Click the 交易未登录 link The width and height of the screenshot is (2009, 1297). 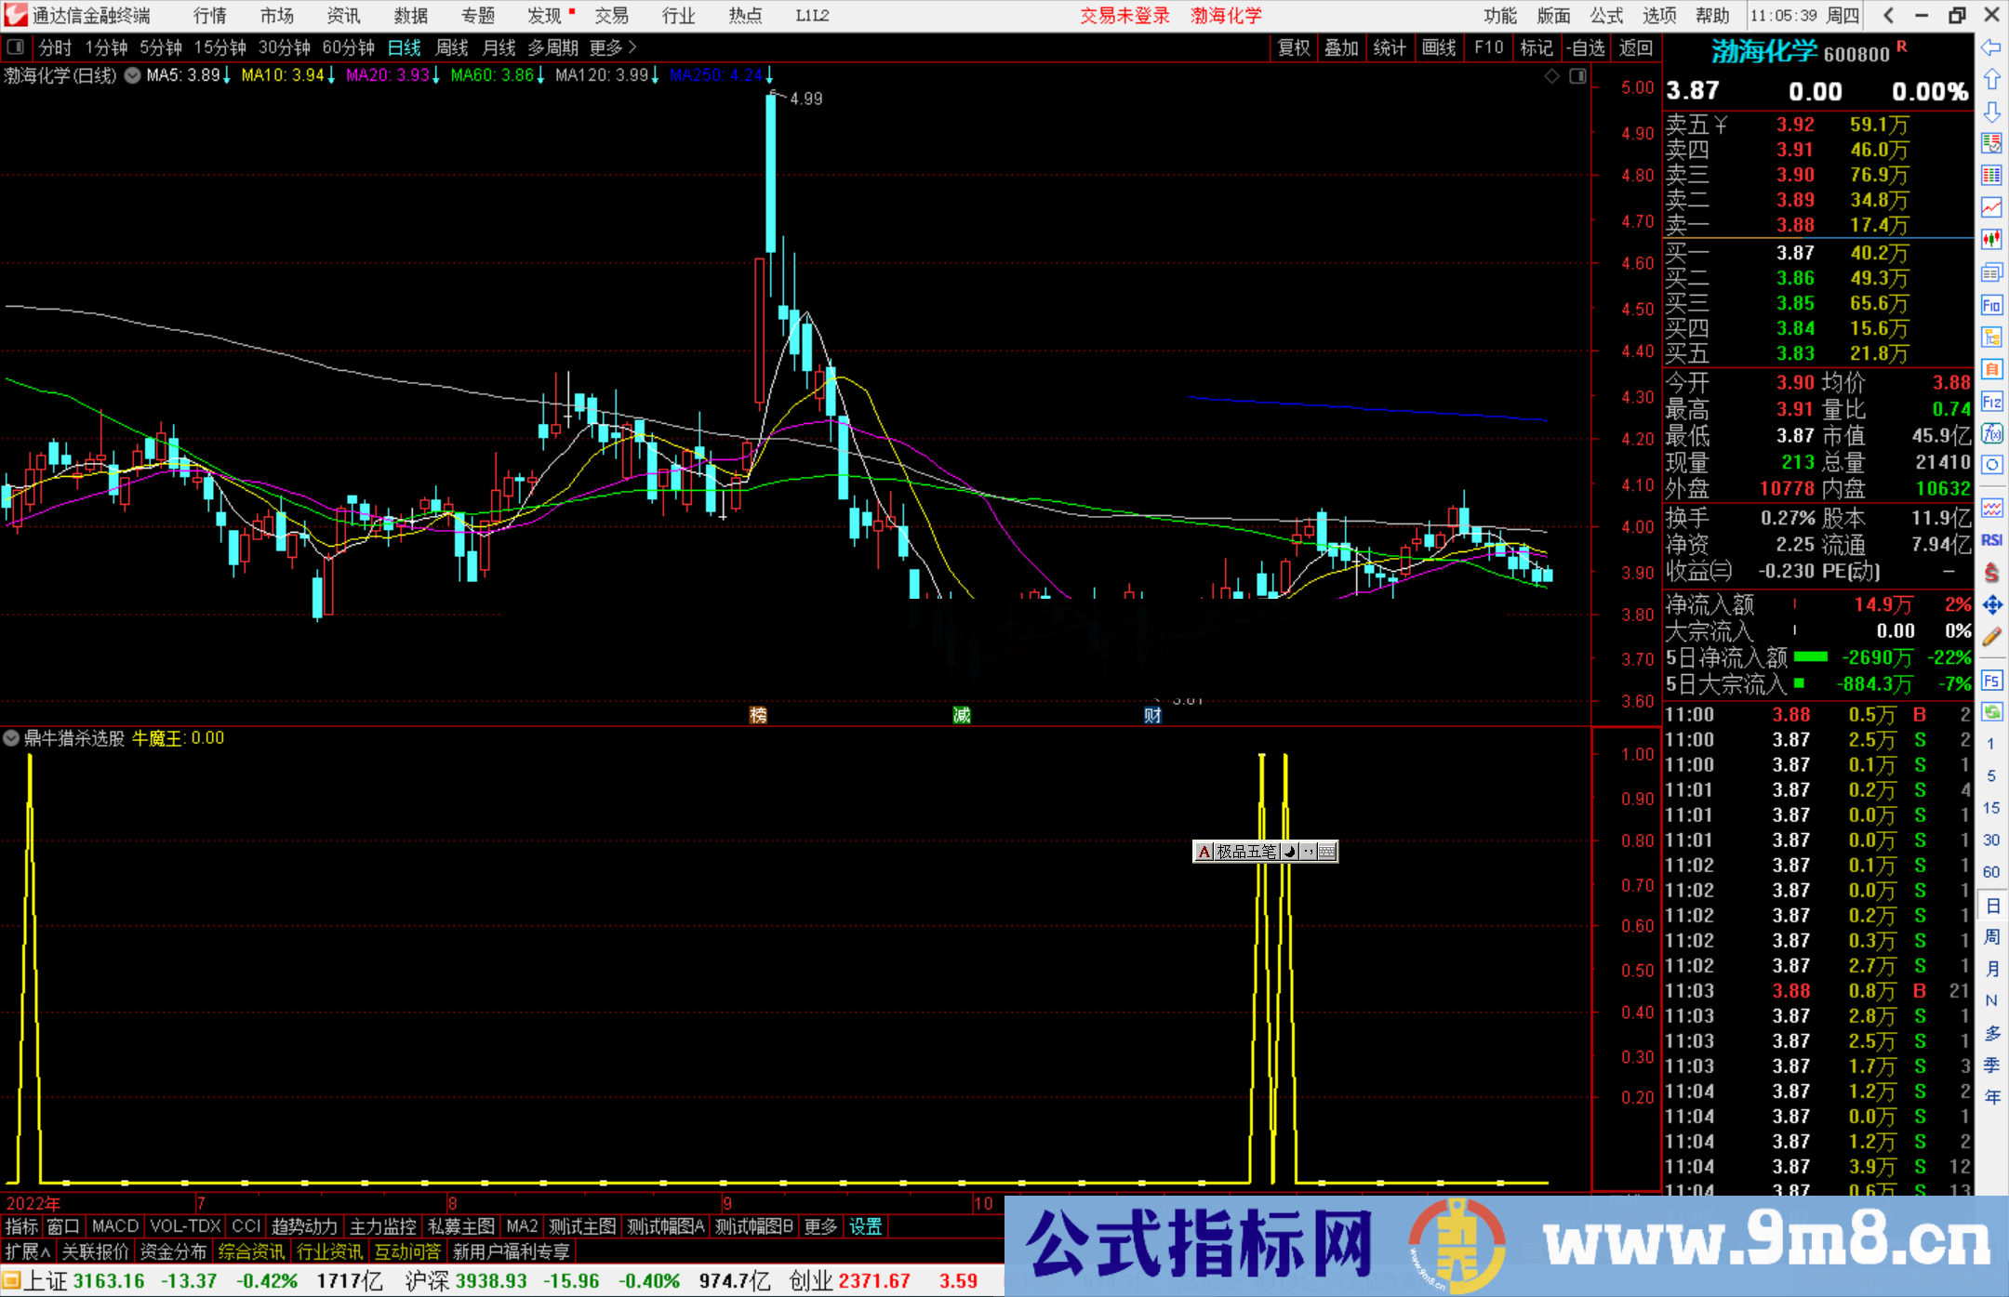pyautogui.click(x=1124, y=16)
